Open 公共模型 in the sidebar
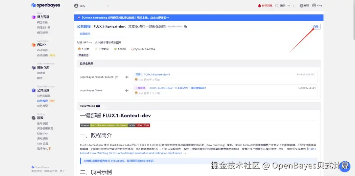Image resolution: width=355 pixels, height=176 pixels. click(x=42, y=106)
